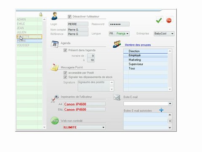Viewport: 202px width, 152px height.
Task: Click the A4 printer Canon iP4600 field
Action: [x=84, y=104]
